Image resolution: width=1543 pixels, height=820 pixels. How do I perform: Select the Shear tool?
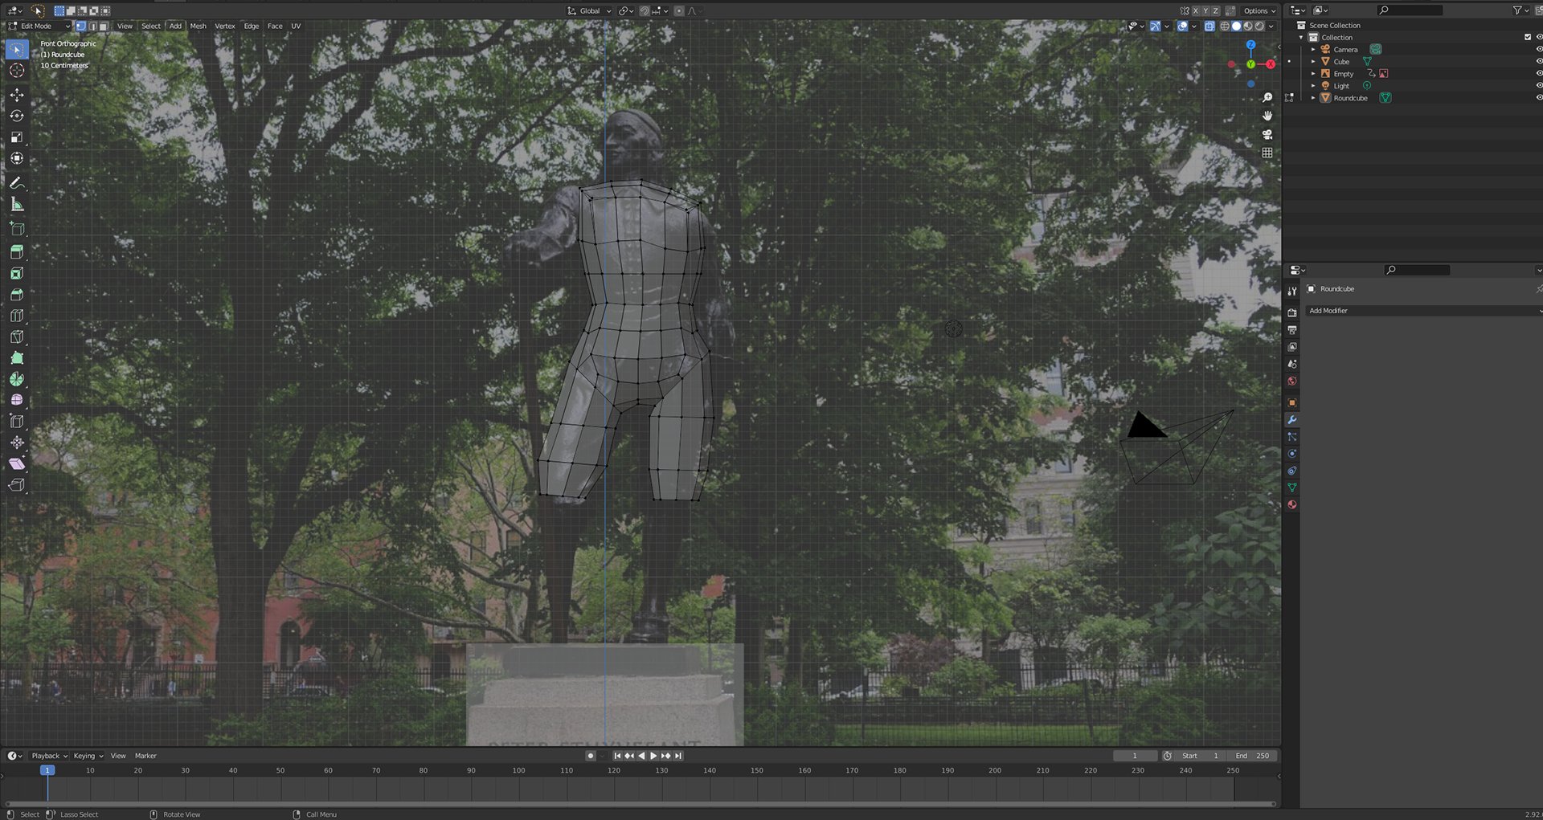click(17, 463)
